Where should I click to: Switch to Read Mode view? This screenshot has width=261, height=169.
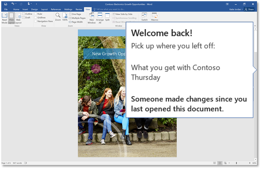coord(5,18)
